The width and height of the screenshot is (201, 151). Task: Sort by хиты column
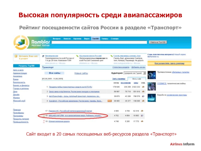[x=136, y=83]
